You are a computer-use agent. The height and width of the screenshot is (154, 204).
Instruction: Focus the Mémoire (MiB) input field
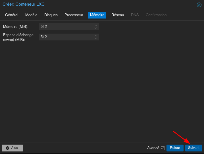66,27
